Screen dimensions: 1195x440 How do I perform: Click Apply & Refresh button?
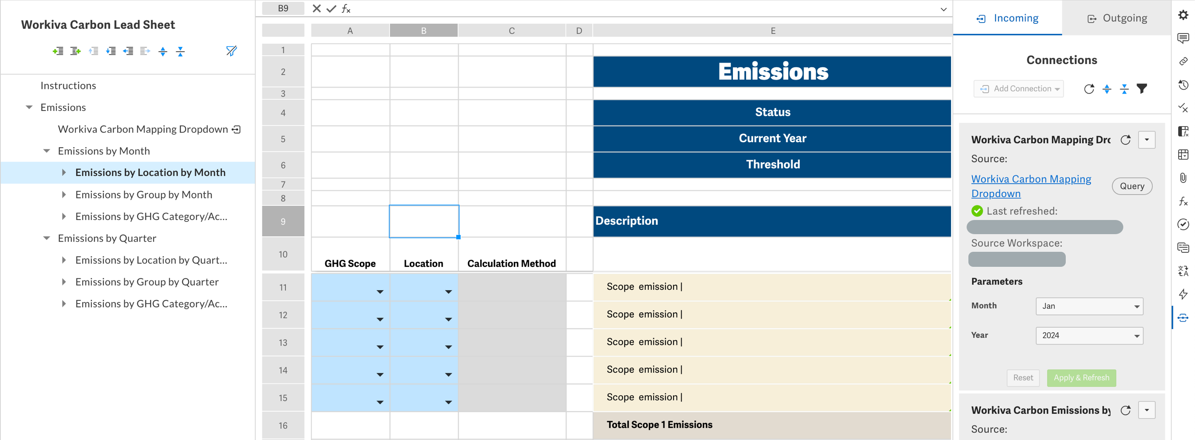click(1081, 378)
